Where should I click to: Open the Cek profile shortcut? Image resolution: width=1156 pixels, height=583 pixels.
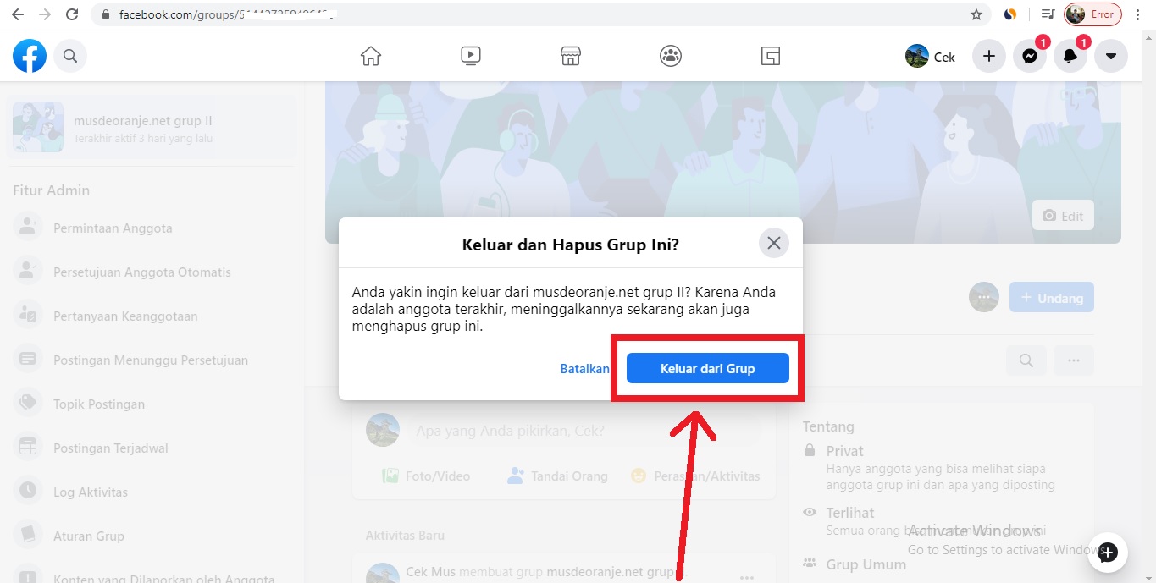[930, 57]
